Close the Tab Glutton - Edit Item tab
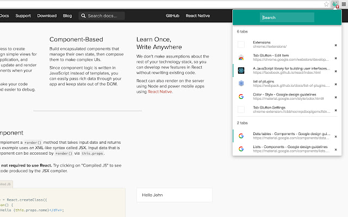The width and height of the screenshot is (348, 217). point(336,58)
